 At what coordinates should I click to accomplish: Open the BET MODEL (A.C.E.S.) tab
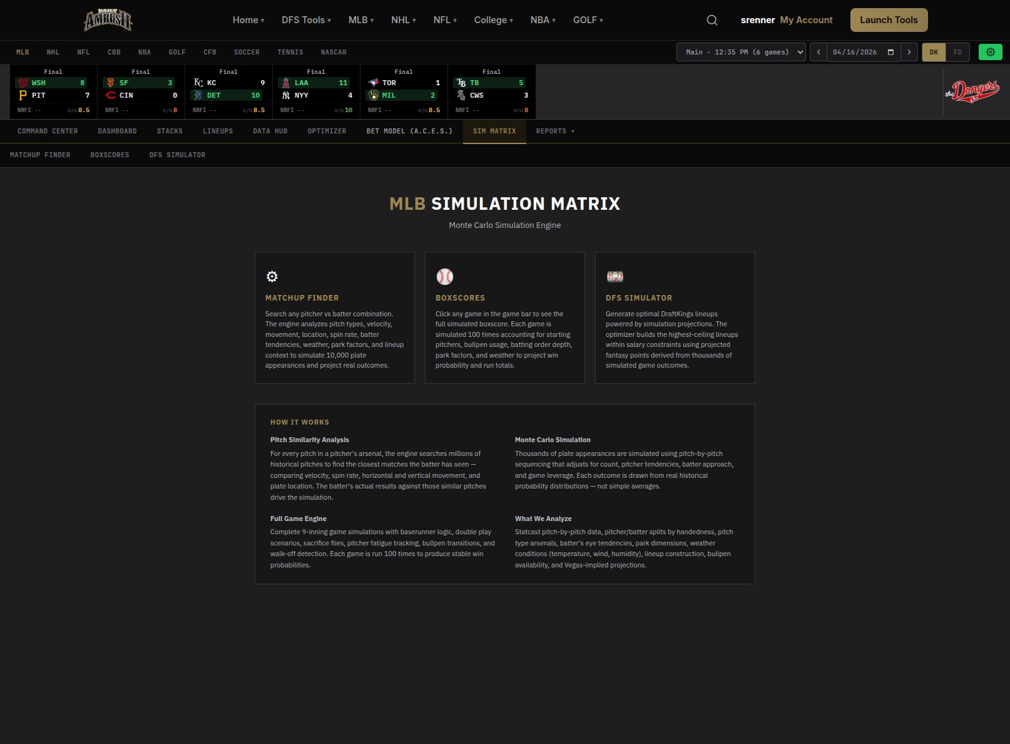coord(409,132)
